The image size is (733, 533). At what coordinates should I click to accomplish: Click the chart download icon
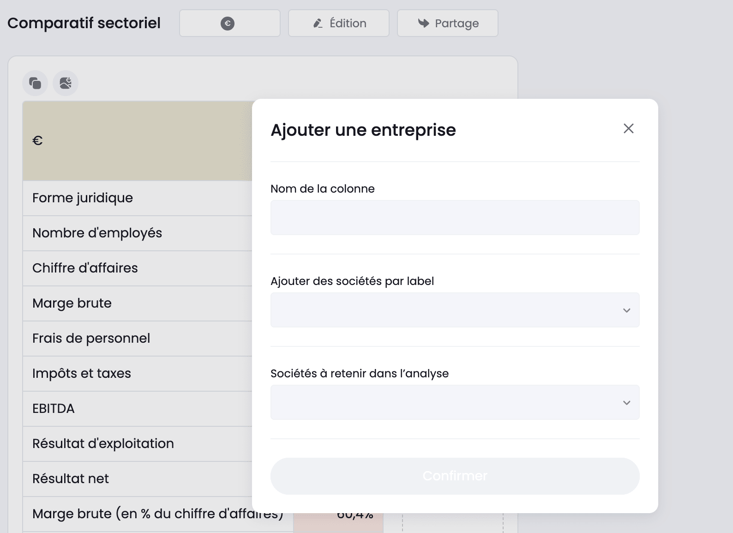(x=66, y=83)
